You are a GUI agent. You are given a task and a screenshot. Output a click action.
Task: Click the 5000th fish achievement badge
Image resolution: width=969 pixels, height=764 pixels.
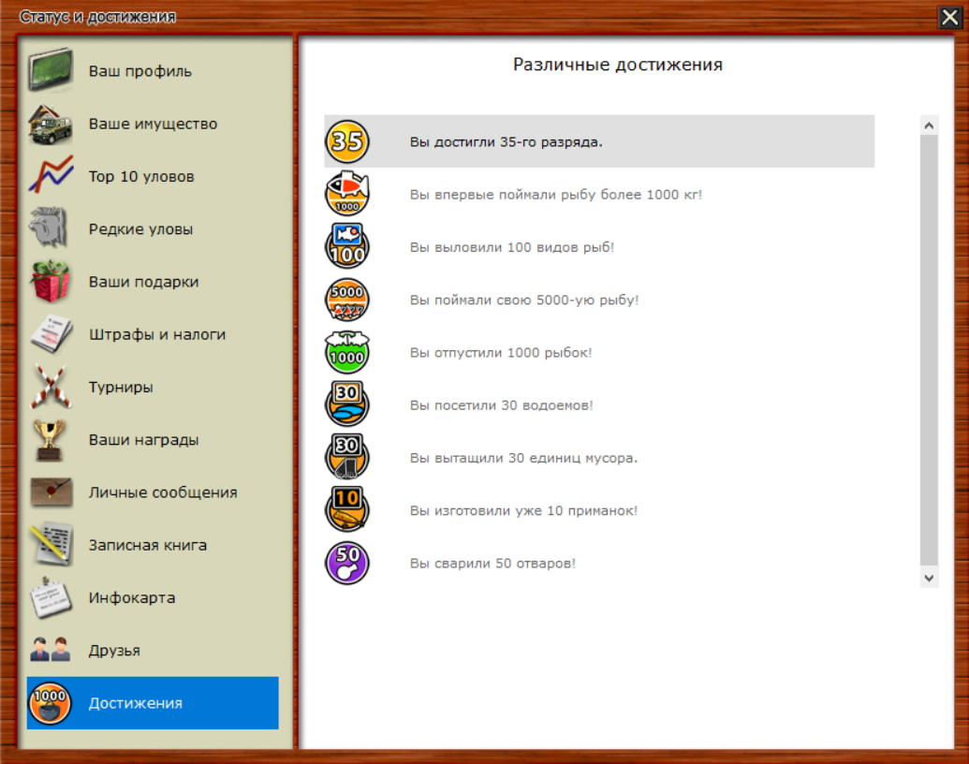(x=347, y=301)
